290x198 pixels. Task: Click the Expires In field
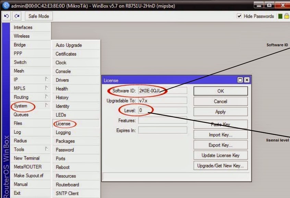[x=162, y=130]
